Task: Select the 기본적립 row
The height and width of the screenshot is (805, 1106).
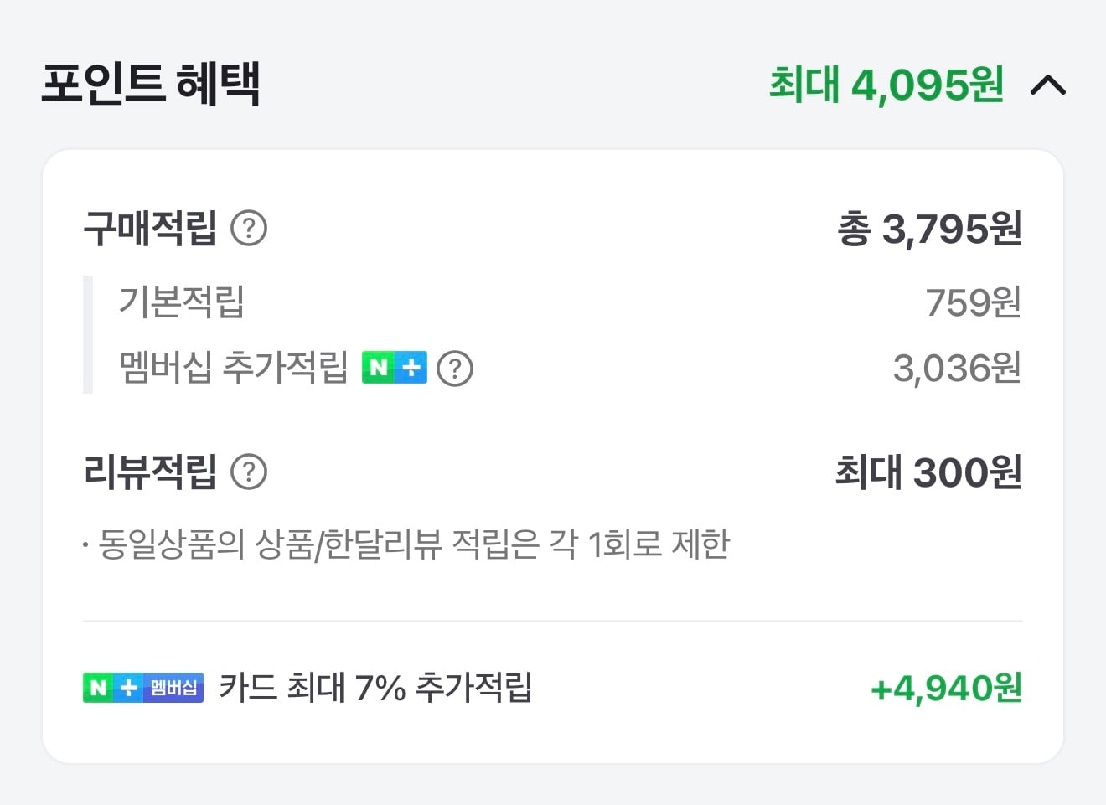Action: (x=181, y=304)
